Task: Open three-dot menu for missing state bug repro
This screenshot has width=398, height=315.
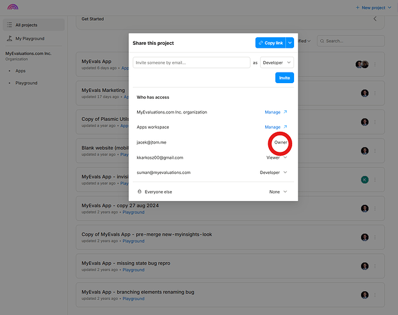Action: click(375, 266)
